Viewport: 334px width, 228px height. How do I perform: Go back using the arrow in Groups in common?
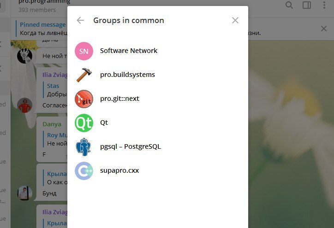[80, 20]
